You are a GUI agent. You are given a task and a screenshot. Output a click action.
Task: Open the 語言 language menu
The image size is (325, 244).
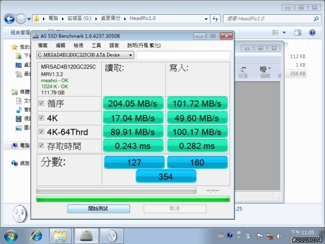click(x=114, y=45)
